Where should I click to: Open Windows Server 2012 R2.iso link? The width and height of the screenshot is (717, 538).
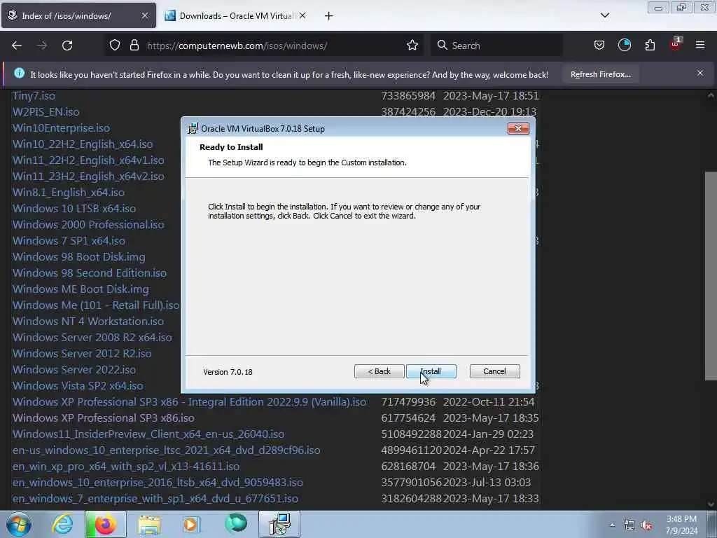click(x=82, y=354)
